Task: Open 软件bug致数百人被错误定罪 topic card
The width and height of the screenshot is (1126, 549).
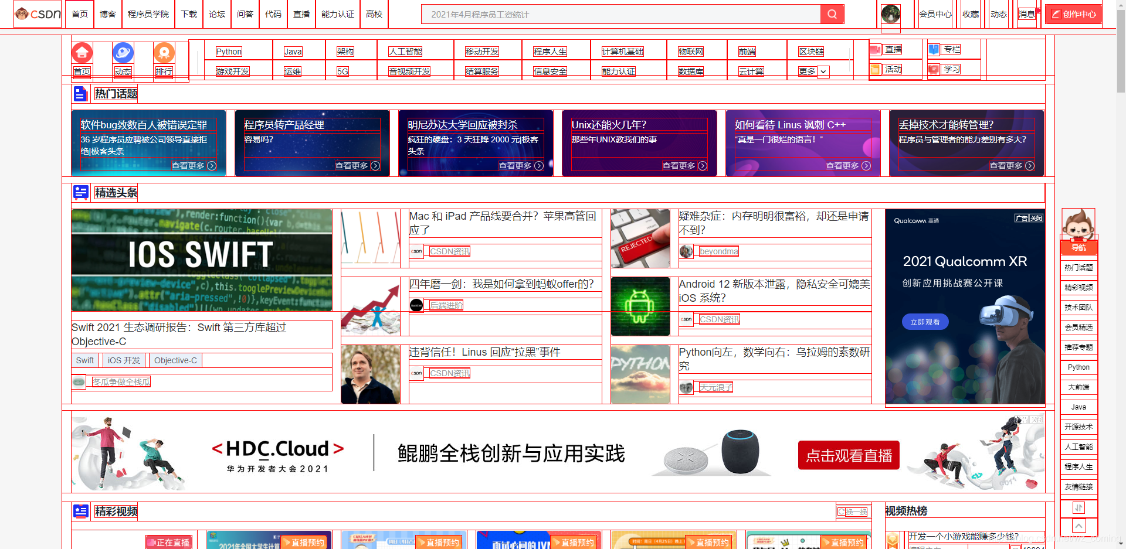Action: coord(148,143)
